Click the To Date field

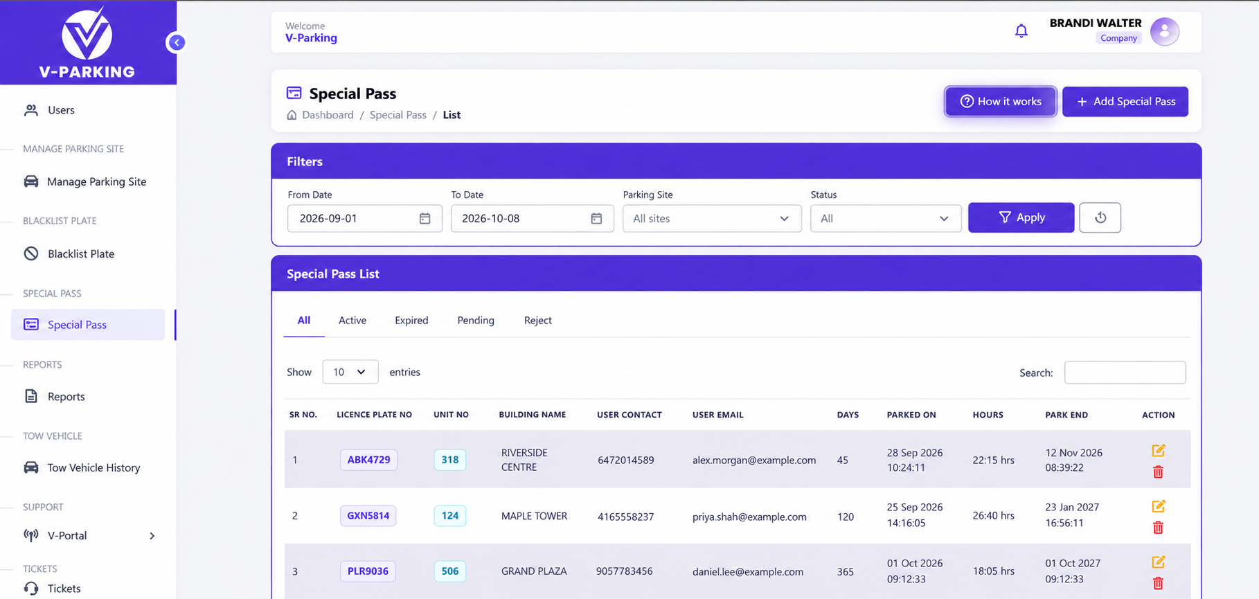click(533, 219)
